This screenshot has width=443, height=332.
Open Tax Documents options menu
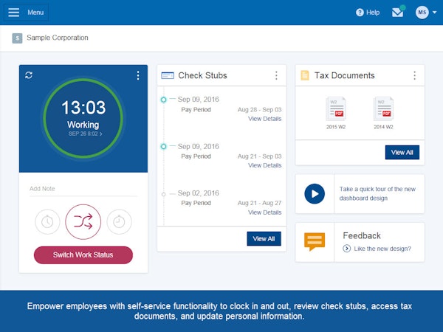point(414,75)
